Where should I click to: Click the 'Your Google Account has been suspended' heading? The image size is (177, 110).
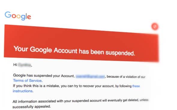[x=74, y=51]
